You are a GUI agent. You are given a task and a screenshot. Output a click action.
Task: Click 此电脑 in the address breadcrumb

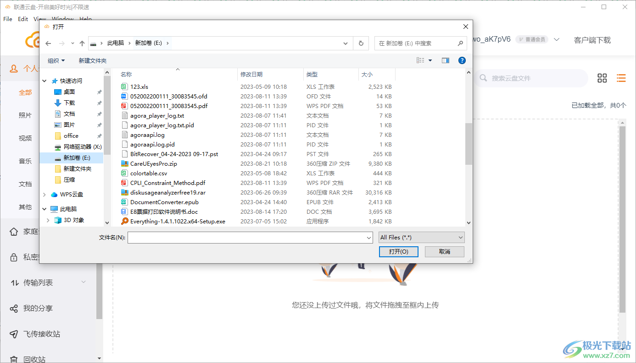116,43
